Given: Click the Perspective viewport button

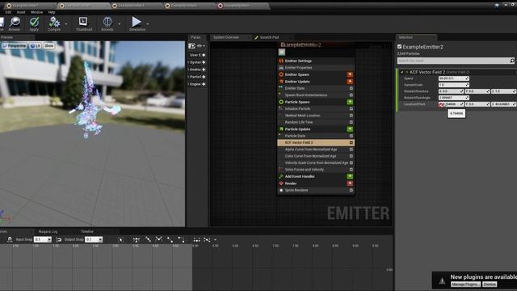Looking at the screenshot, I should tap(15, 46).
